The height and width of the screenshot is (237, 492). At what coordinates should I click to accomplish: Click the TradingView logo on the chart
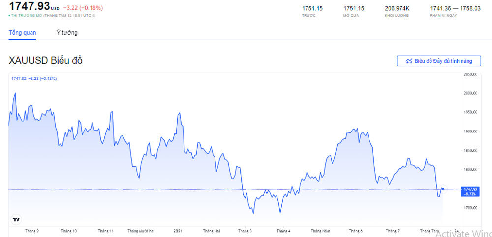[x=16, y=219]
